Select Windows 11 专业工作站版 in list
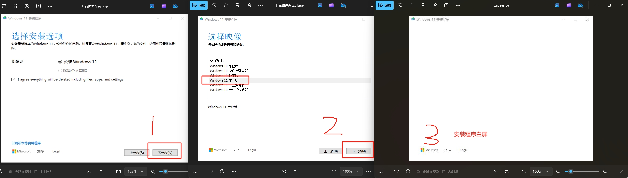This screenshot has width=628, height=178. point(229,90)
